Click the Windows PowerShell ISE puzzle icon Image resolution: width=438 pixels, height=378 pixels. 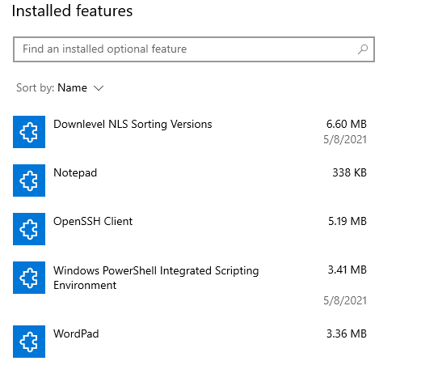29,278
